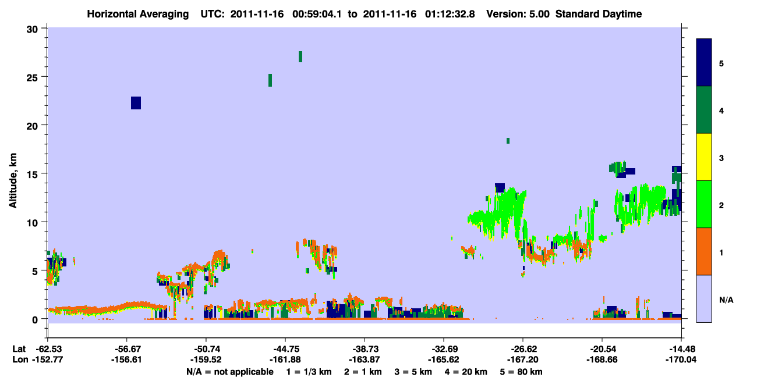Click the dark blue level 5 swatch
The height and width of the screenshot is (388, 757).
pyautogui.click(x=704, y=63)
